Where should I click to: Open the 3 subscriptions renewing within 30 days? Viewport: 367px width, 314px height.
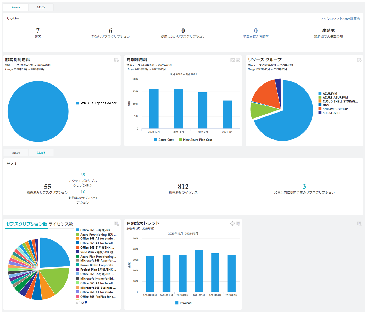point(304,187)
